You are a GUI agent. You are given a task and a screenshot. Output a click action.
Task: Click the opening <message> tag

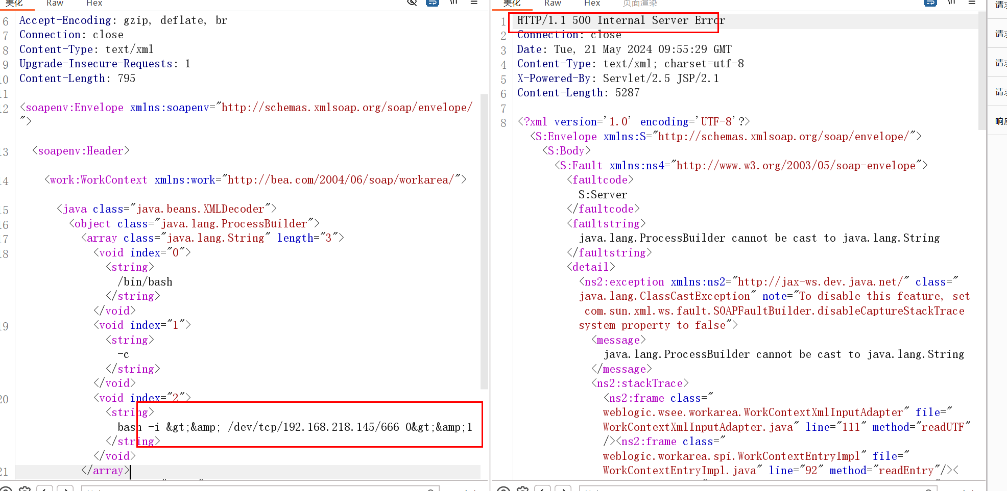pos(618,340)
